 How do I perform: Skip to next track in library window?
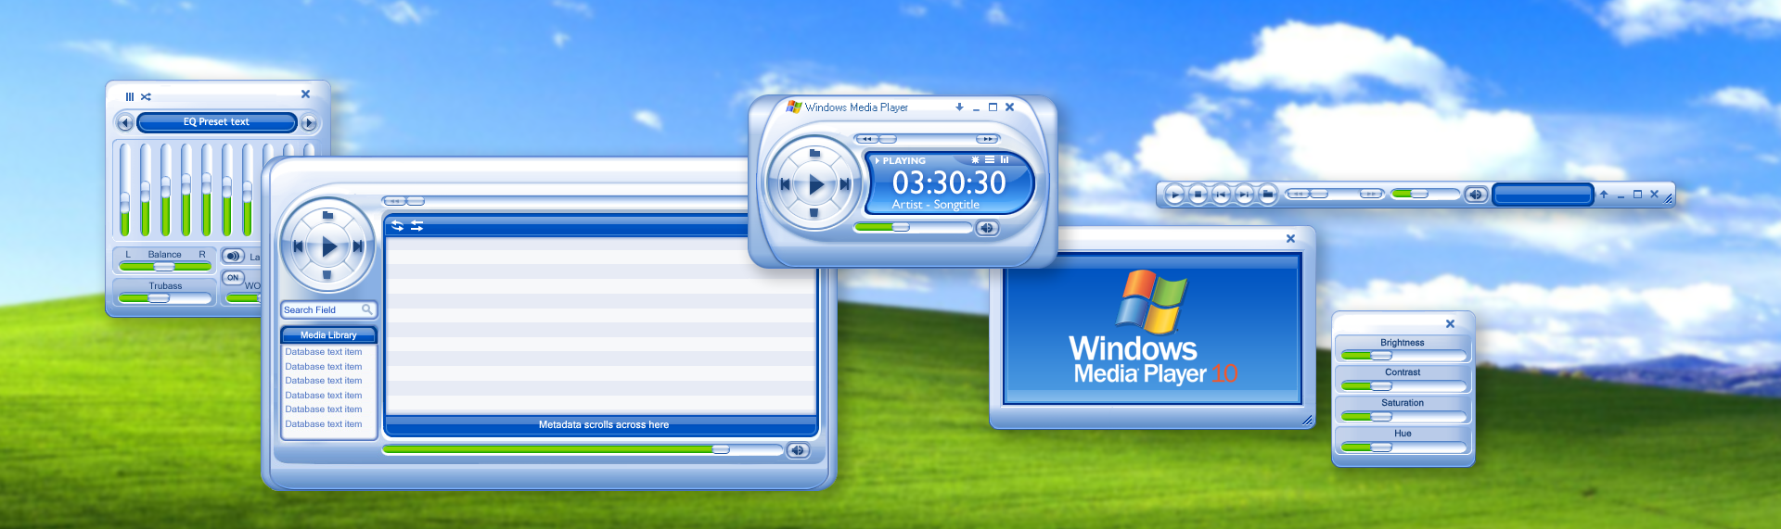[358, 246]
